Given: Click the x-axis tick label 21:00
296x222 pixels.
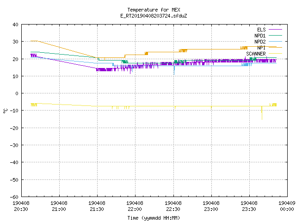Looking at the screenshot, I should pos(59,209).
